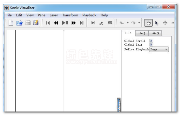Open a file with the folder icon
The image size is (180, 115).
(x=19, y=23)
